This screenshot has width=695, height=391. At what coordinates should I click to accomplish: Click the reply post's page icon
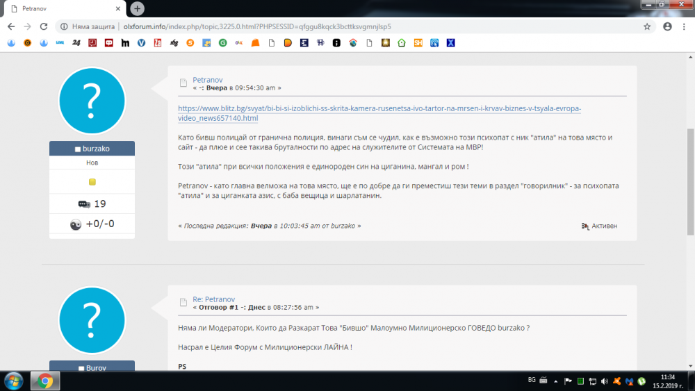coord(183,302)
